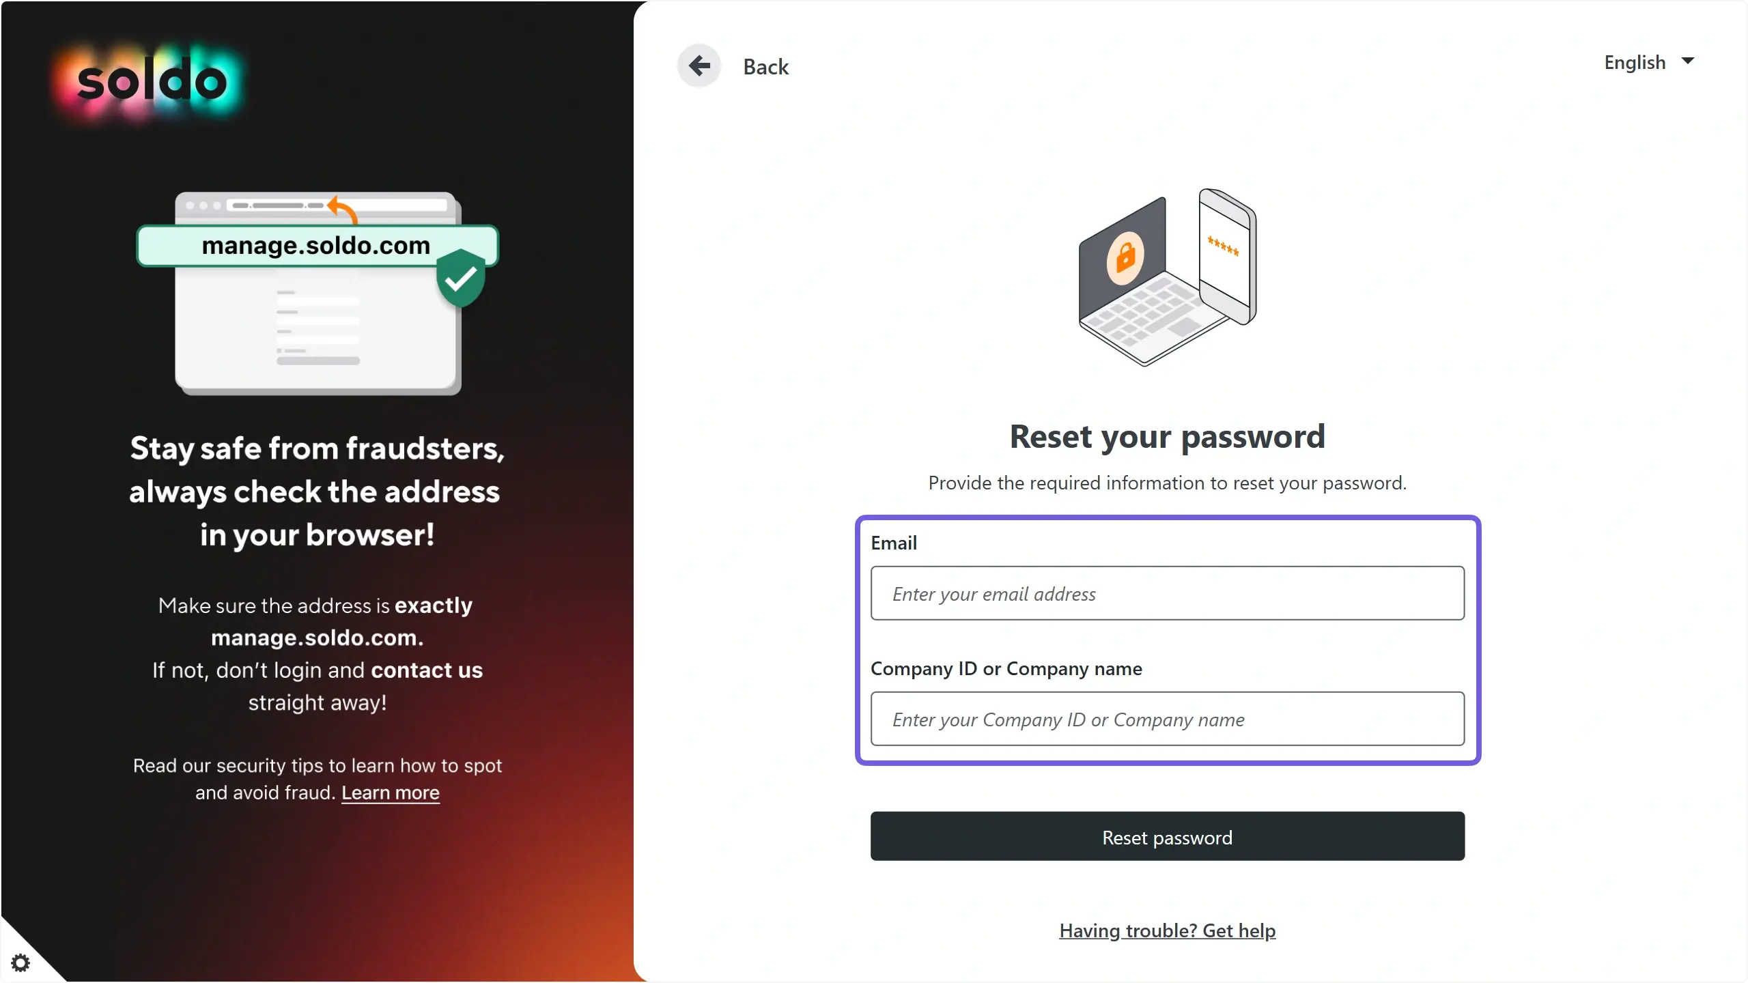Open Having trouble? Get help link
1748x983 pixels.
(1167, 930)
